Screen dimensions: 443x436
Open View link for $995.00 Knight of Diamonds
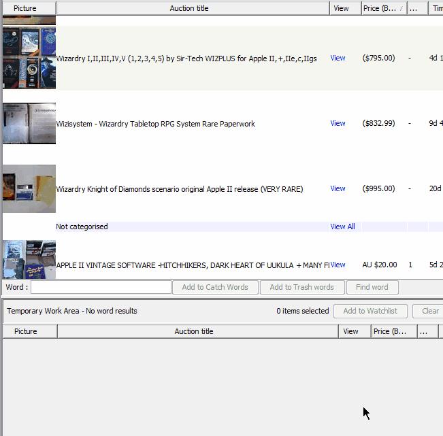338,188
